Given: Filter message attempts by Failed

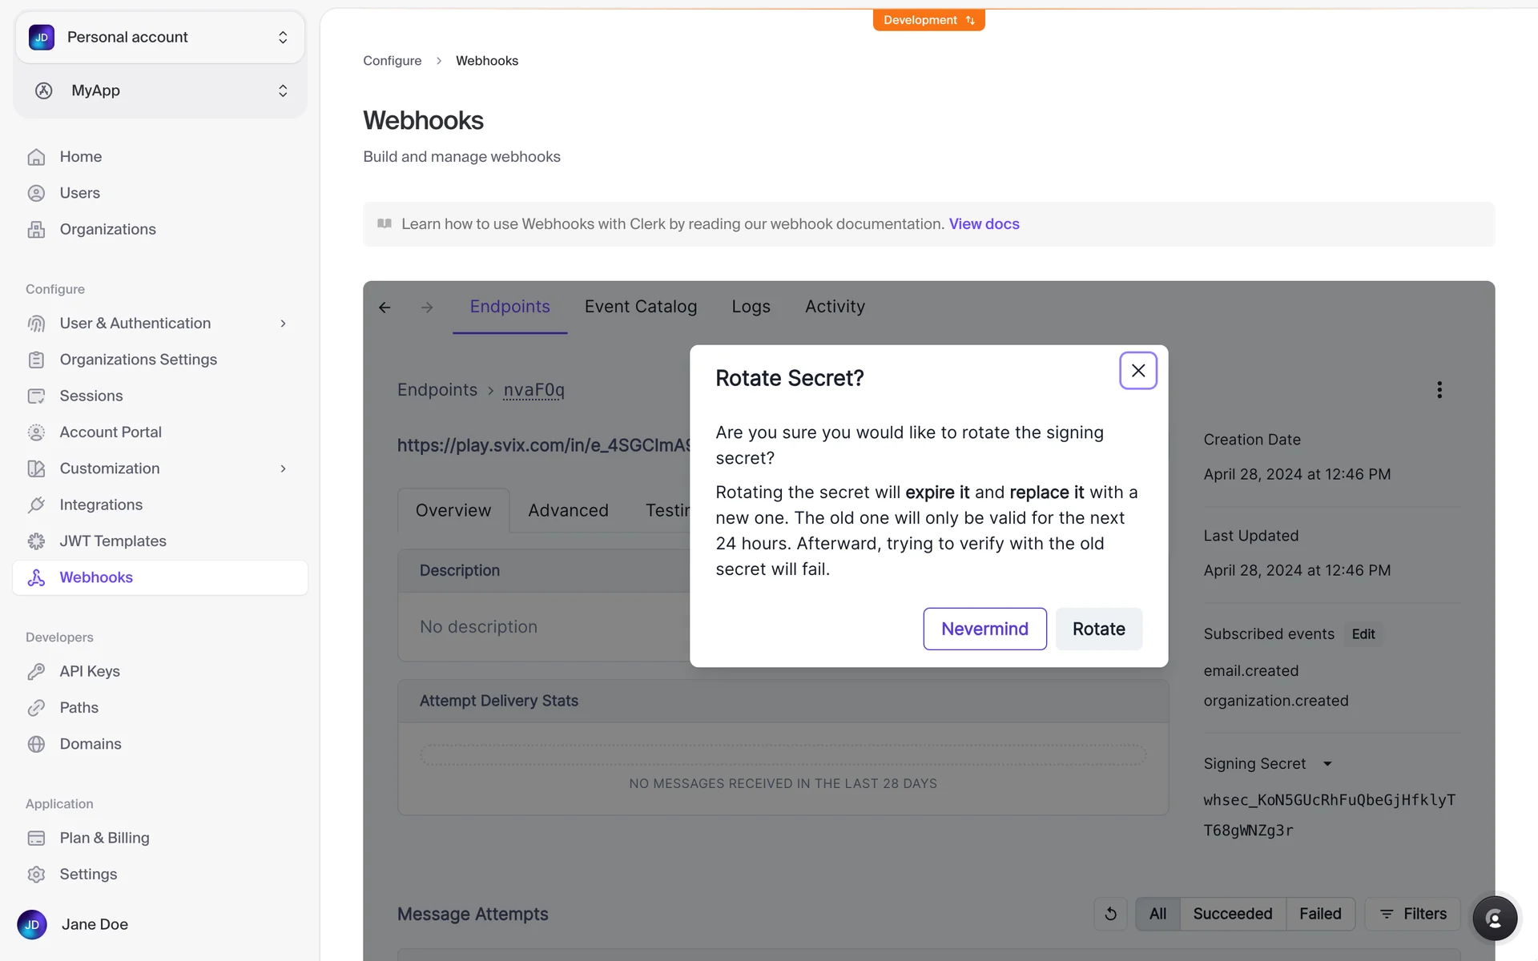Looking at the screenshot, I should (1319, 914).
